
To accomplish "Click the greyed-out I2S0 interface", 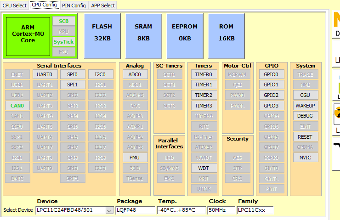I will 17,158.
